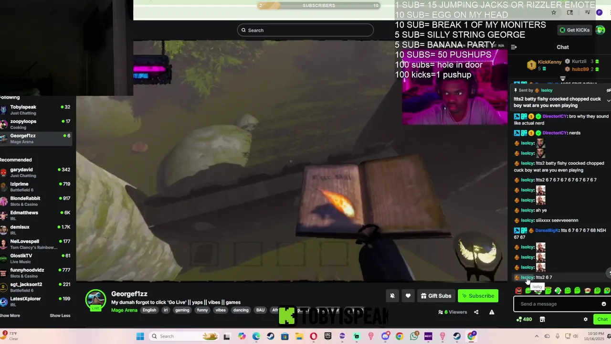Open Opera from the taskbar
Screen dimensions: 611x344
click(314, 336)
